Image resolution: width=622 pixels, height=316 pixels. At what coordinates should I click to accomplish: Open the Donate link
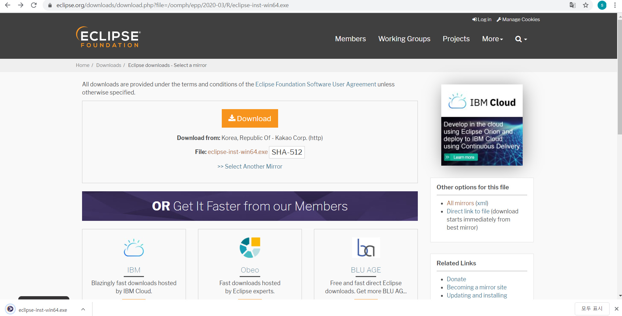[x=456, y=279]
